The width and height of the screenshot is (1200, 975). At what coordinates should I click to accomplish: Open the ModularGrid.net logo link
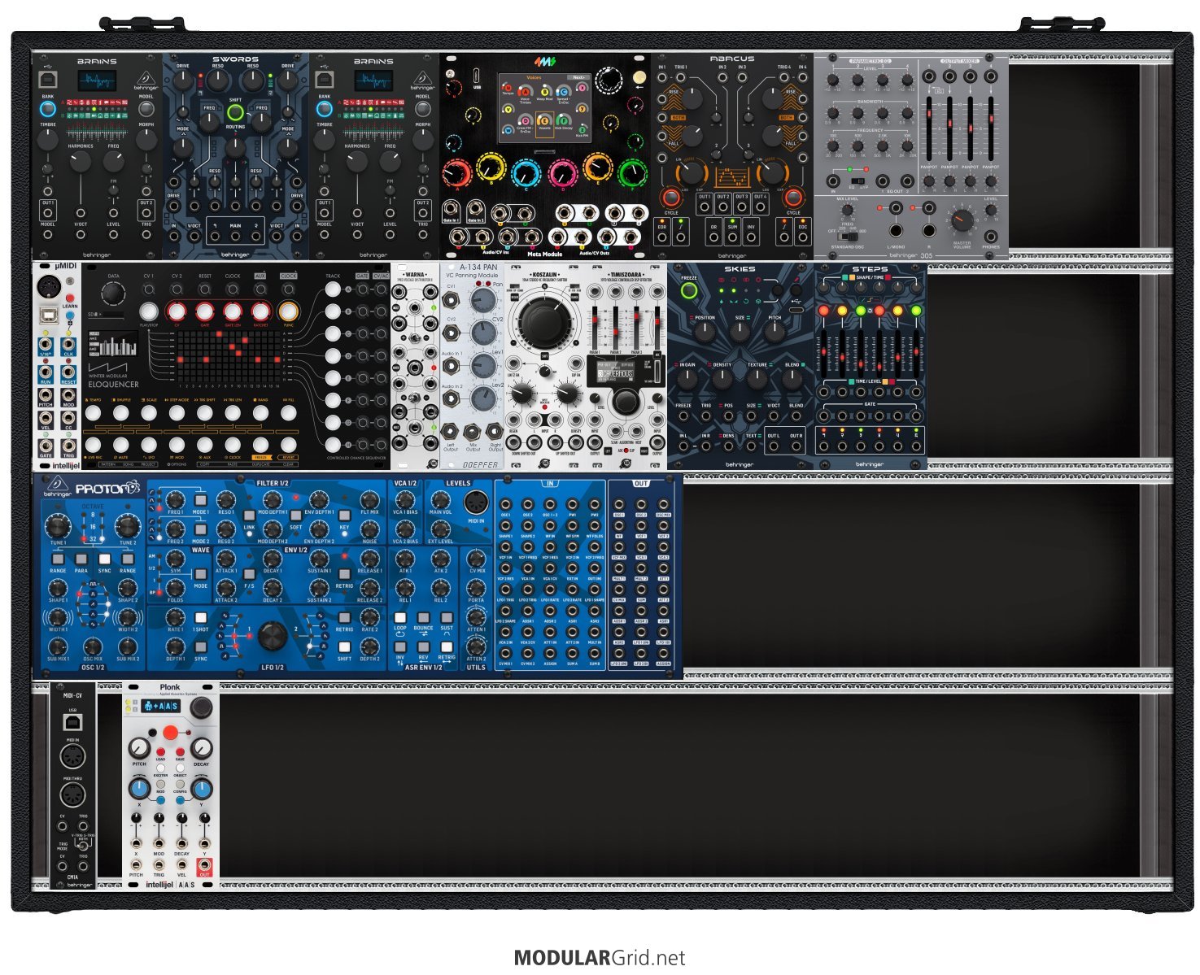coord(600,958)
